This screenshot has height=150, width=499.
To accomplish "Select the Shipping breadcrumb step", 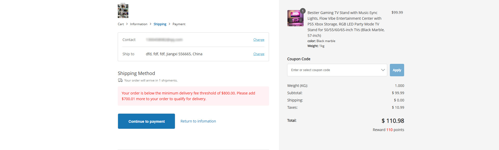I will [x=160, y=24].
